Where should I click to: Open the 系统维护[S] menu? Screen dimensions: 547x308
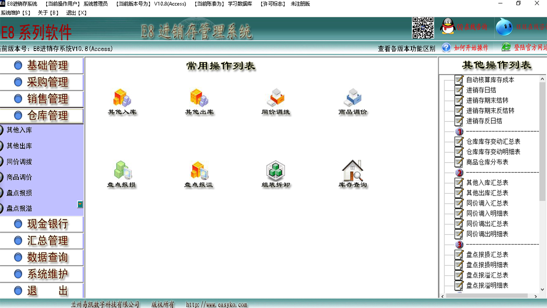pyautogui.click(x=15, y=13)
